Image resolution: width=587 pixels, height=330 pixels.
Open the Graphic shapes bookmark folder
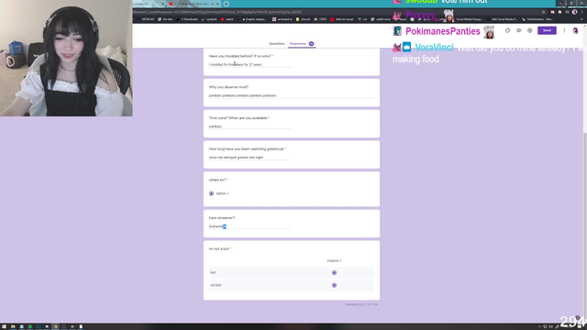click(x=254, y=19)
